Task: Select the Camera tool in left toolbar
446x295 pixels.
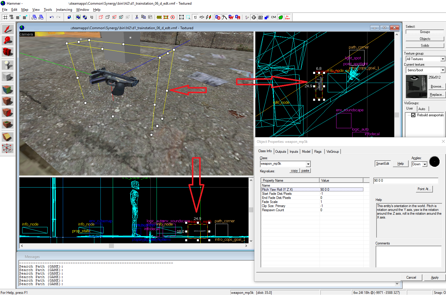Action: (x=8, y=52)
